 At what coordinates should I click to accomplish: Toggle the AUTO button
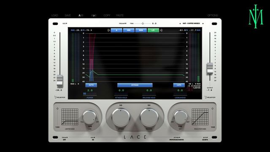click(x=91, y=85)
